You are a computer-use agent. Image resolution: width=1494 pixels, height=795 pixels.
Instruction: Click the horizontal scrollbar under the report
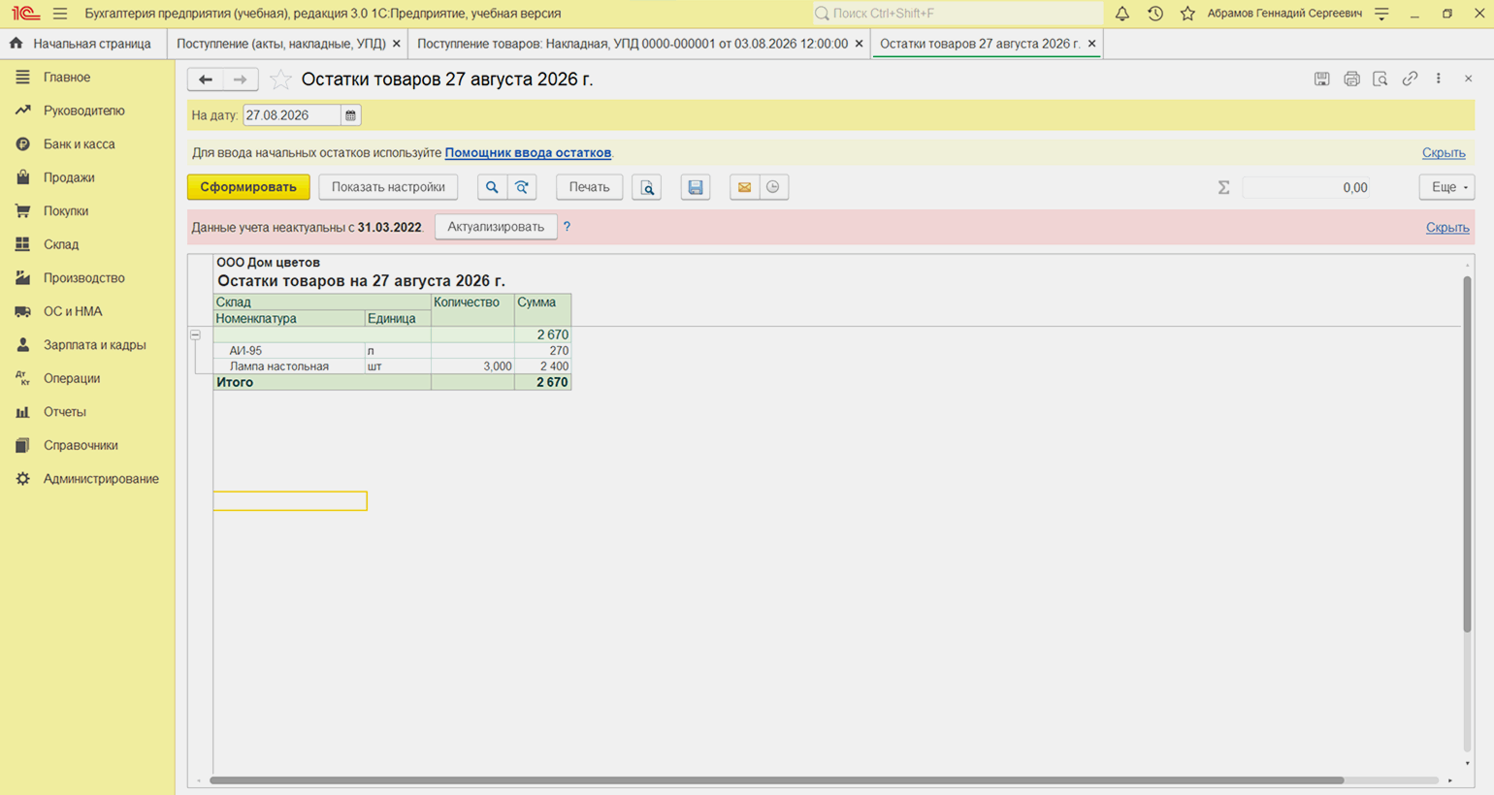coord(776,779)
